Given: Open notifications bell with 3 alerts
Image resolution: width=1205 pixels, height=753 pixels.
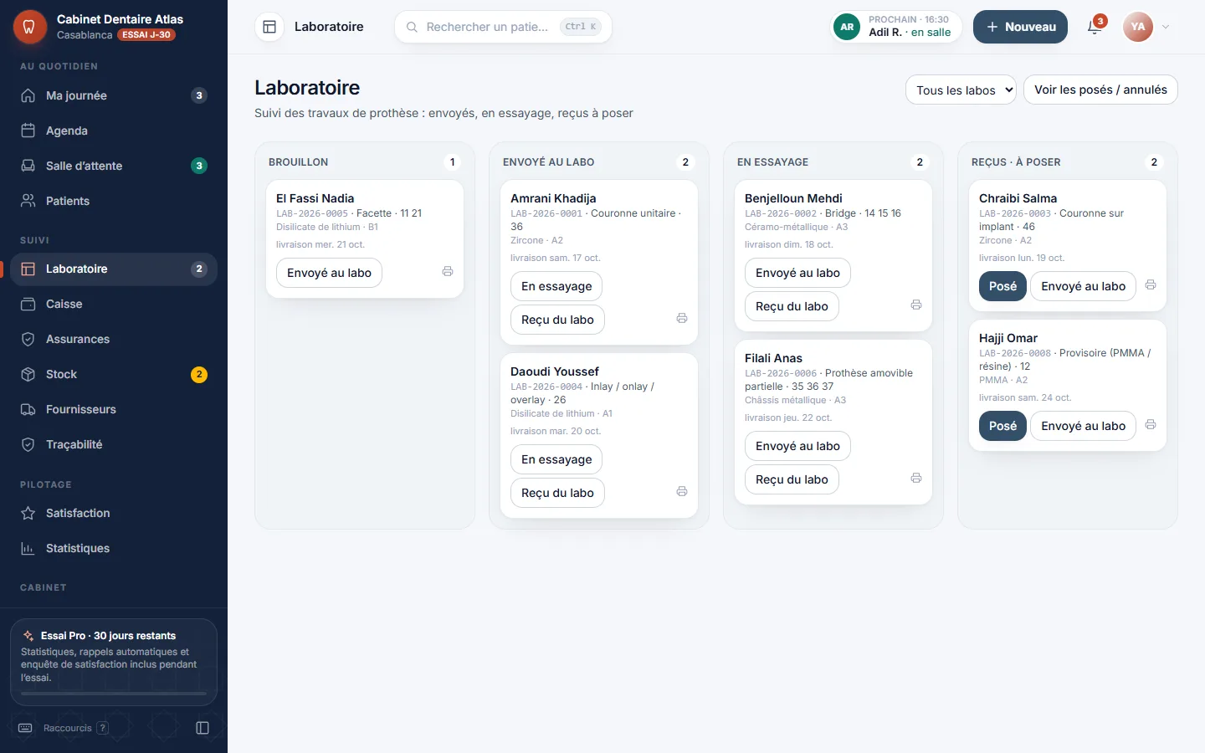Looking at the screenshot, I should tap(1095, 27).
